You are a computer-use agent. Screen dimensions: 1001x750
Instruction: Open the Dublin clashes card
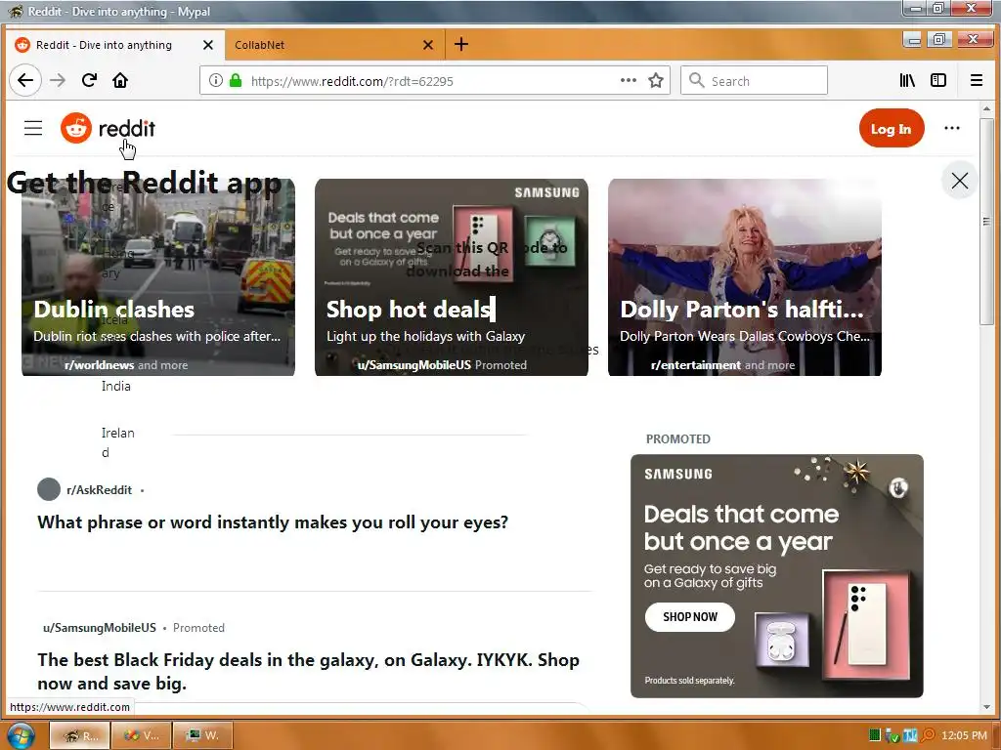click(x=158, y=276)
